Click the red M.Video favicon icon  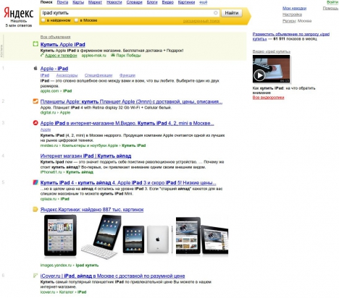point(35,123)
